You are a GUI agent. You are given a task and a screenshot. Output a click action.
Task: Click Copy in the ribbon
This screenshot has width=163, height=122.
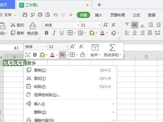(17, 33)
